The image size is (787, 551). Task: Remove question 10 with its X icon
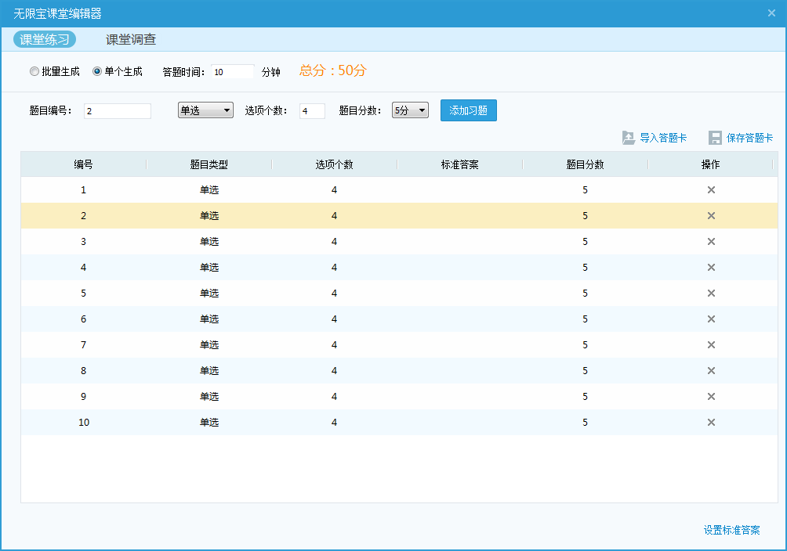[711, 423]
